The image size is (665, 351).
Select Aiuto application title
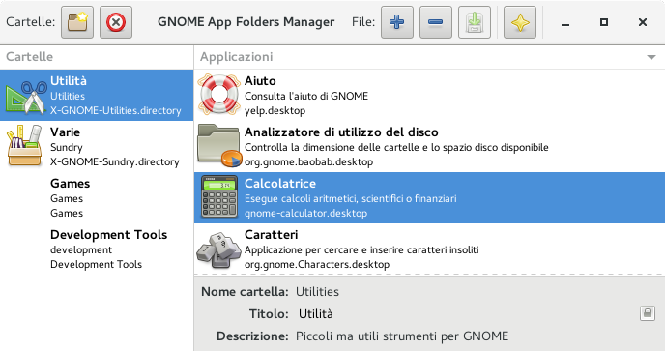coord(260,80)
